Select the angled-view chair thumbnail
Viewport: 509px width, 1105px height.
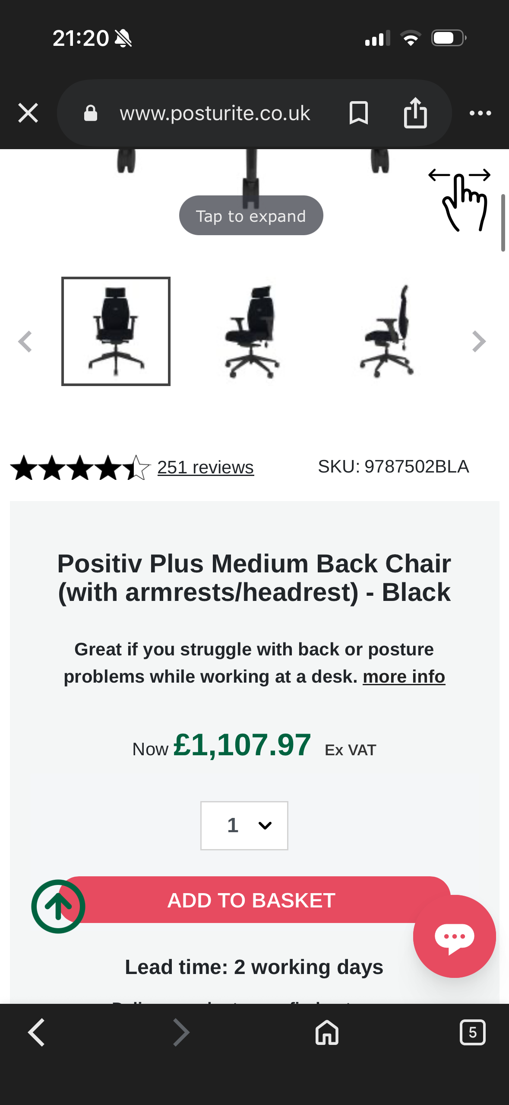pos(252,332)
